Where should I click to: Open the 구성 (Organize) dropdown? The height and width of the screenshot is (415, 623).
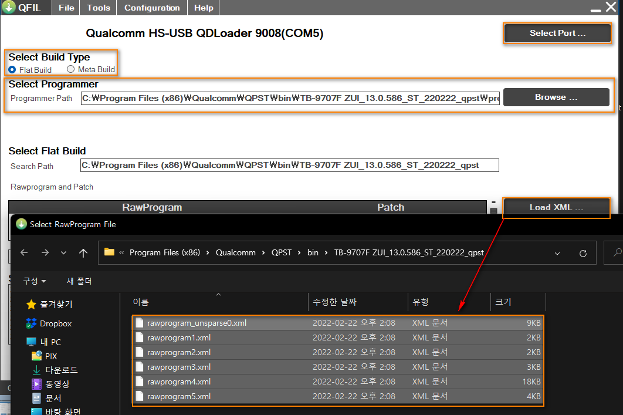pos(34,281)
